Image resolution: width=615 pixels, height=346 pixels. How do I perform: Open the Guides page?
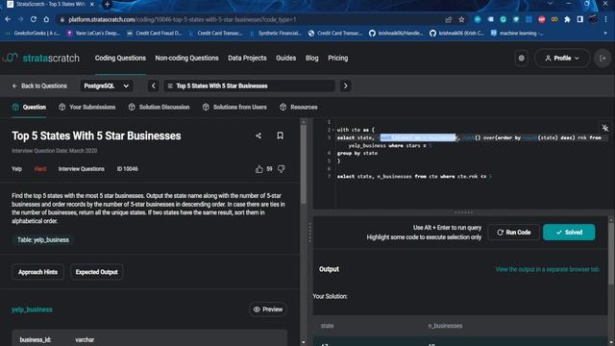tap(285, 58)
